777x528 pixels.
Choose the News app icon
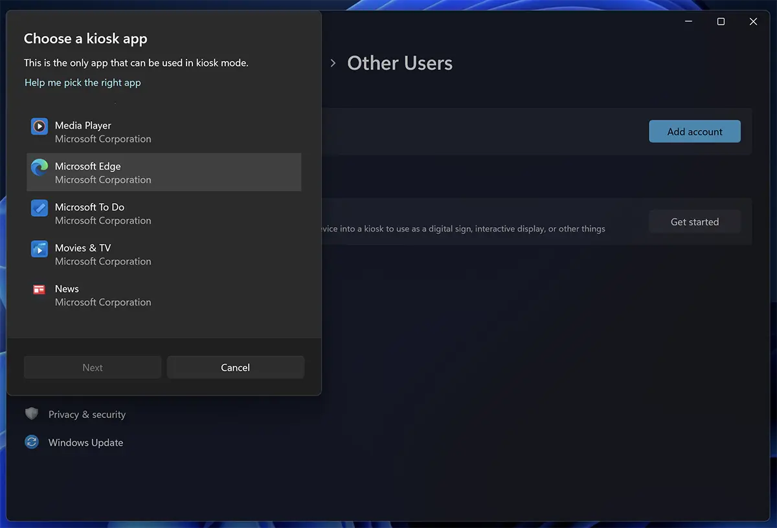coord(39,289)
